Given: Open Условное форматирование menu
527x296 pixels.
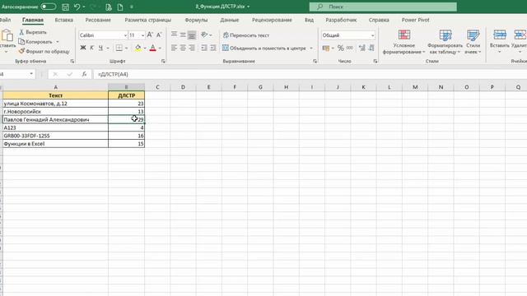Looking at the screenshot, I should pos(404,42).
